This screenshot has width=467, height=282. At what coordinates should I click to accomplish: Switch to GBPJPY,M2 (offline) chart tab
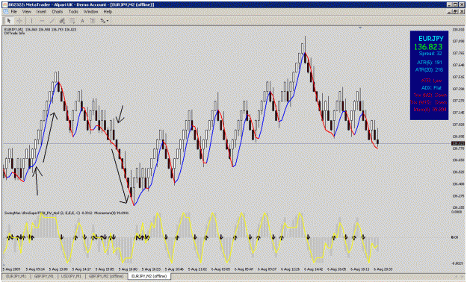106,276
